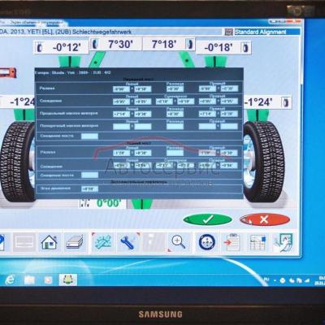Open the blue wrench tool

[128, 242]
